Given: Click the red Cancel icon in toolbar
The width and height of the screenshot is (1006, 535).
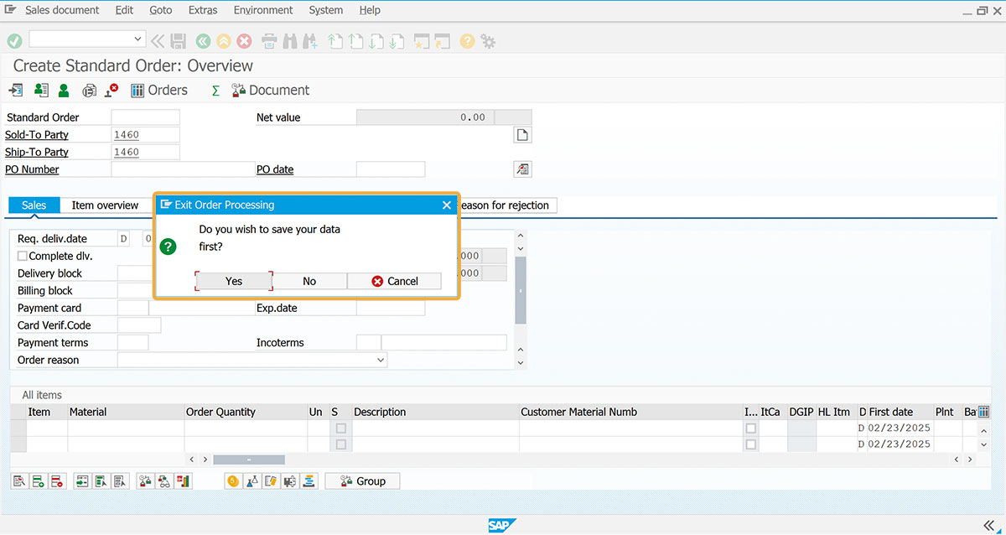Looking at the screenshot, I should (x=244, y=40).
